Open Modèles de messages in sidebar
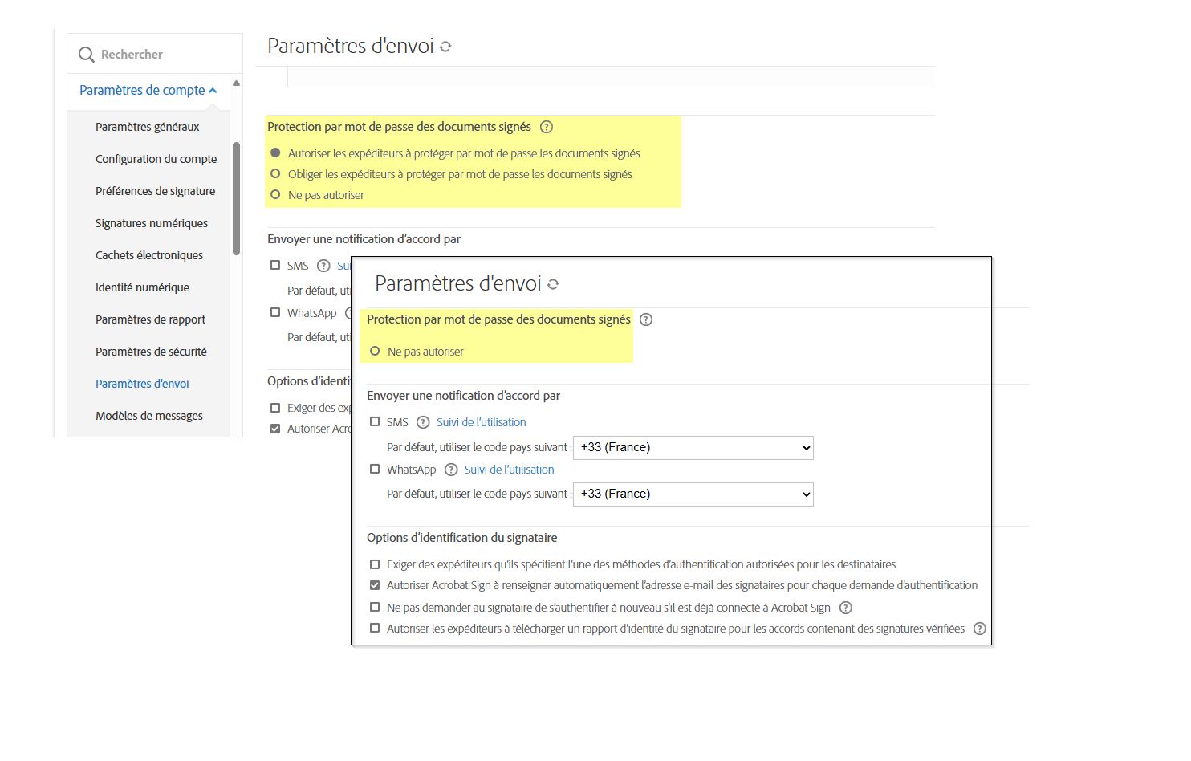The image size is (1191, 761). pos(149,416)
